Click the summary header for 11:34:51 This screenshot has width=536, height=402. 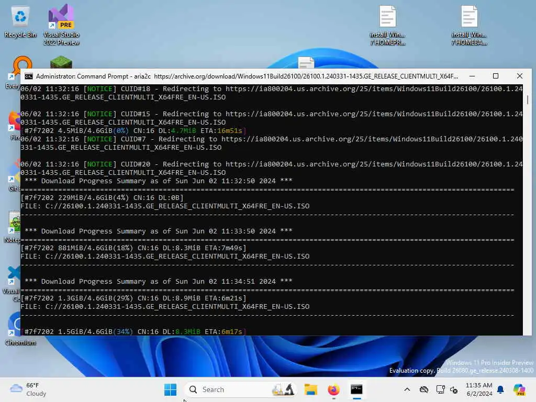point(159,281)
